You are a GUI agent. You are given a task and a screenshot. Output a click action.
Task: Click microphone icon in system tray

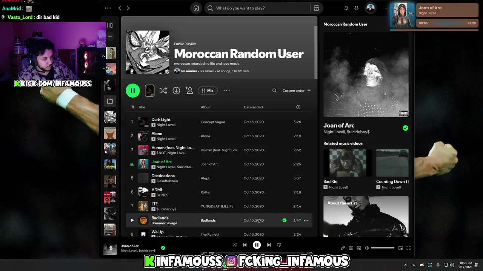coord(438,265)
